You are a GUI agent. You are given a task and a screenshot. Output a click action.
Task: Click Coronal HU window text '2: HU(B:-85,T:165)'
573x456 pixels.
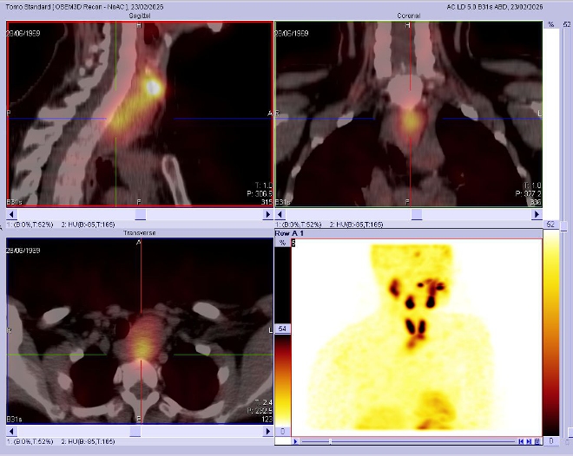pyautogui.click(x=356, y=225)
